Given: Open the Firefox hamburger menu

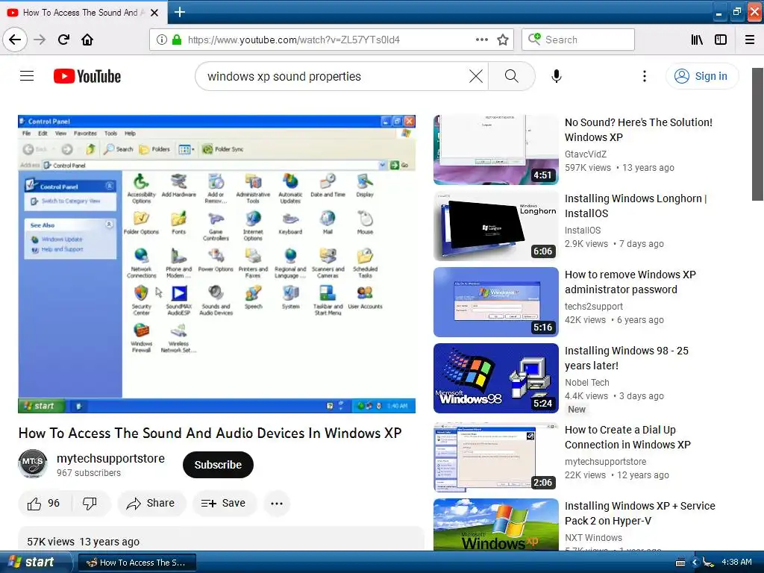Looking at the screenshot, I should pyautogui.click(x=750, y=40).
